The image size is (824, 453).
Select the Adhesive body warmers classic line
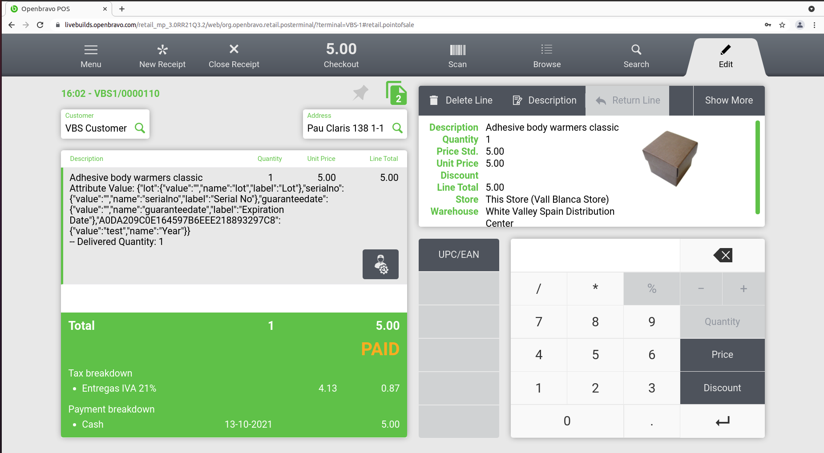click(x=234, y=226)
